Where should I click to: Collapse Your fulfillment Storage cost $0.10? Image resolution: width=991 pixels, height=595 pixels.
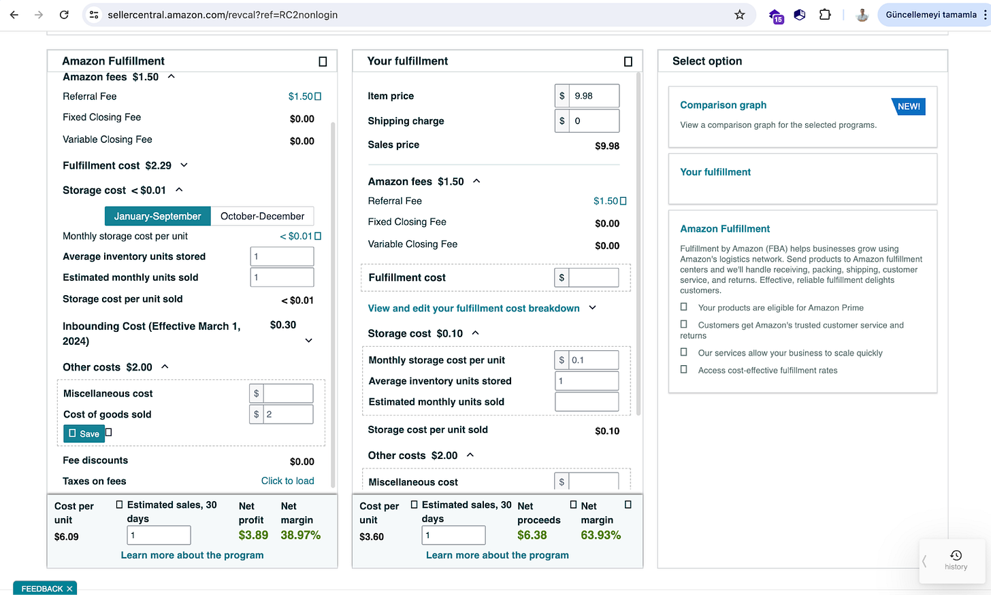pyautogui.click(x=475, y=333)
